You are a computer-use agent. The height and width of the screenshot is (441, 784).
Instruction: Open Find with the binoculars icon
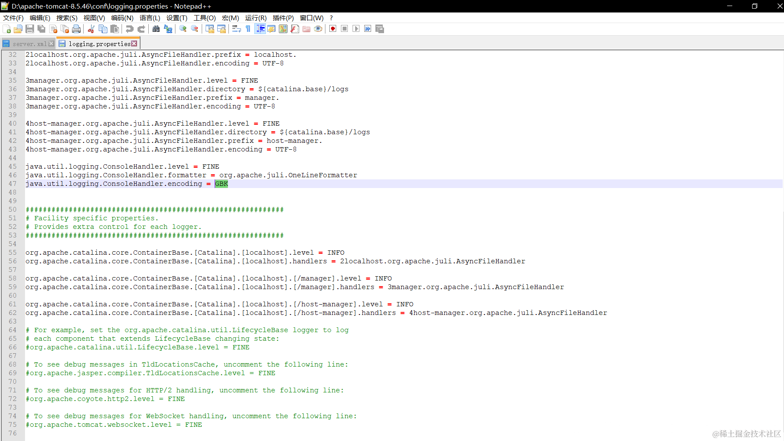156,29
